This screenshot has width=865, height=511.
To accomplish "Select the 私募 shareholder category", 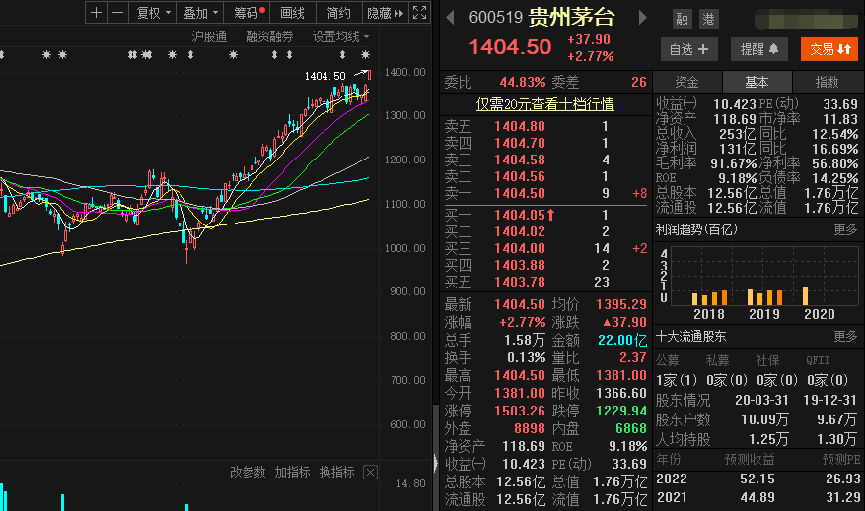I will 718,360.
